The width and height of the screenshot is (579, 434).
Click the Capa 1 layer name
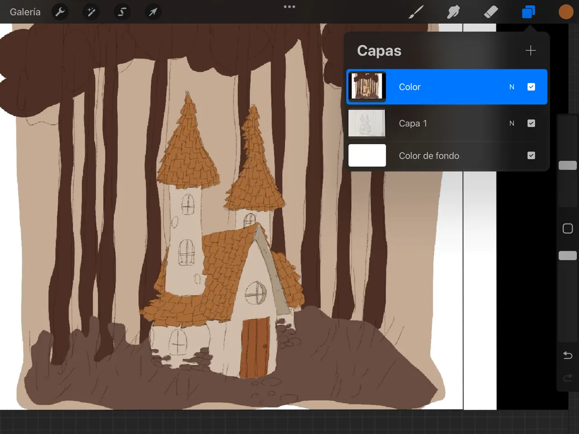pos(413,123)
